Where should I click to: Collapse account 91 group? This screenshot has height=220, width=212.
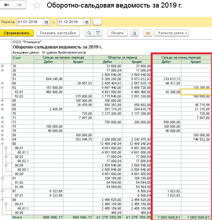(x=2, y=178)
